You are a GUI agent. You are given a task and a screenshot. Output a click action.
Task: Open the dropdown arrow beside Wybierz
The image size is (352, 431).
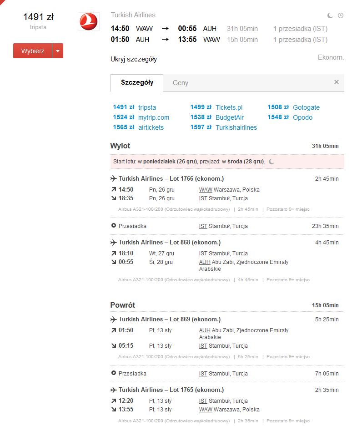click(58, 51)
